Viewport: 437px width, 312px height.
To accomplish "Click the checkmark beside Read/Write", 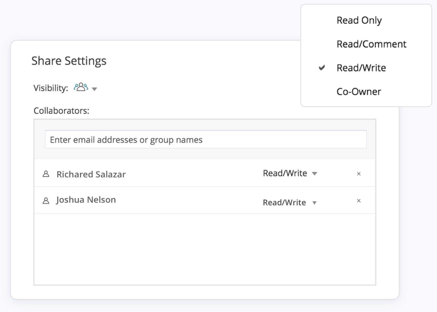I will tap(322, 68).
